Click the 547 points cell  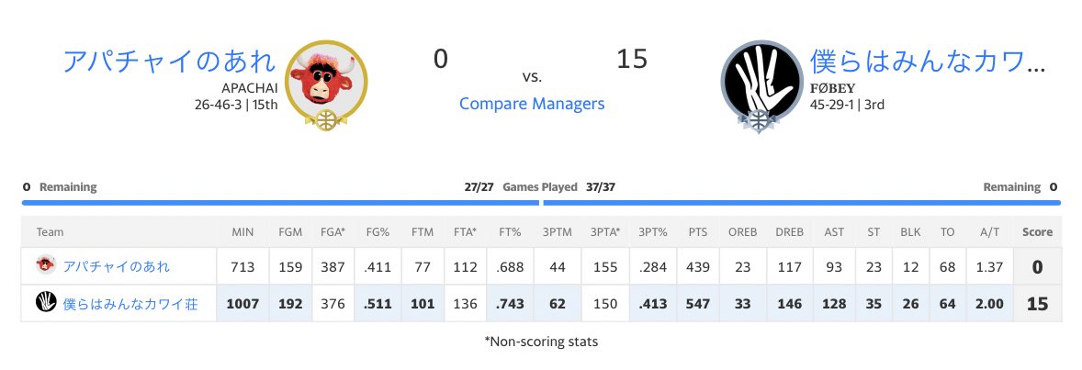tap(698, 303)
